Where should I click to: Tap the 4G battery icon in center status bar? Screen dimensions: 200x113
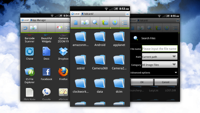116,9
